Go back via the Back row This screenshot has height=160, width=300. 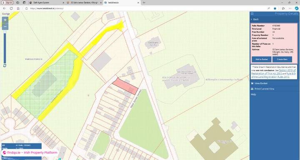coord(274,19)
